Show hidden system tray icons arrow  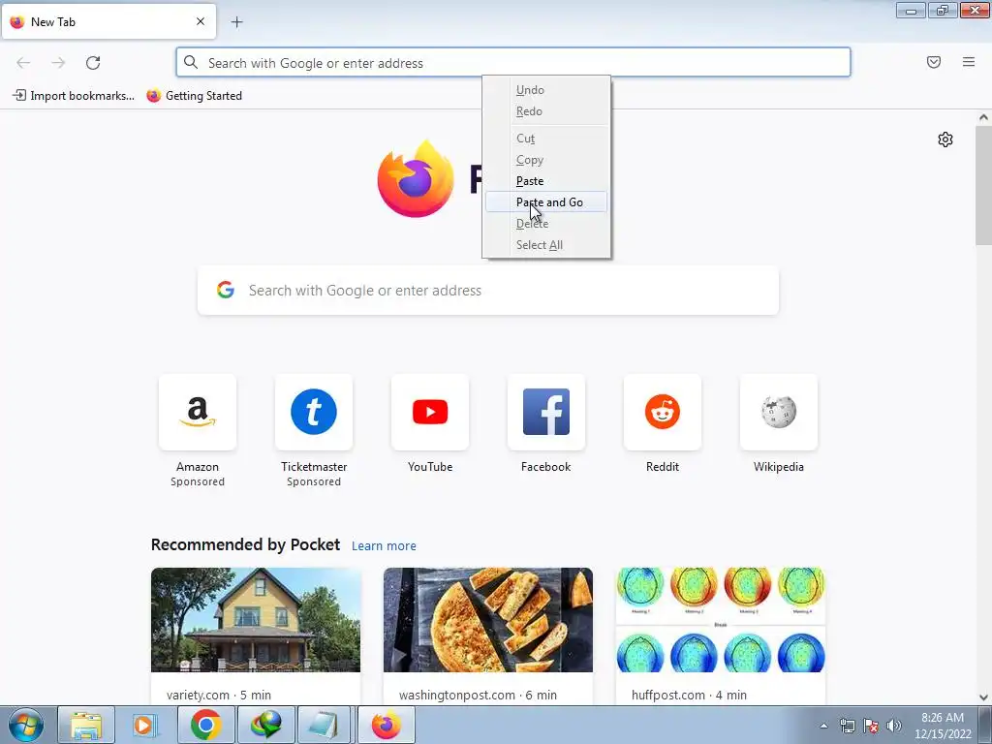point(823,726)
